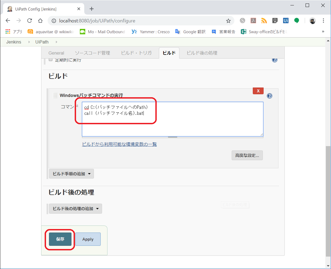Open the orange RSS feed extension
This screenshot has width=331, height=269.
click(264, 21)
